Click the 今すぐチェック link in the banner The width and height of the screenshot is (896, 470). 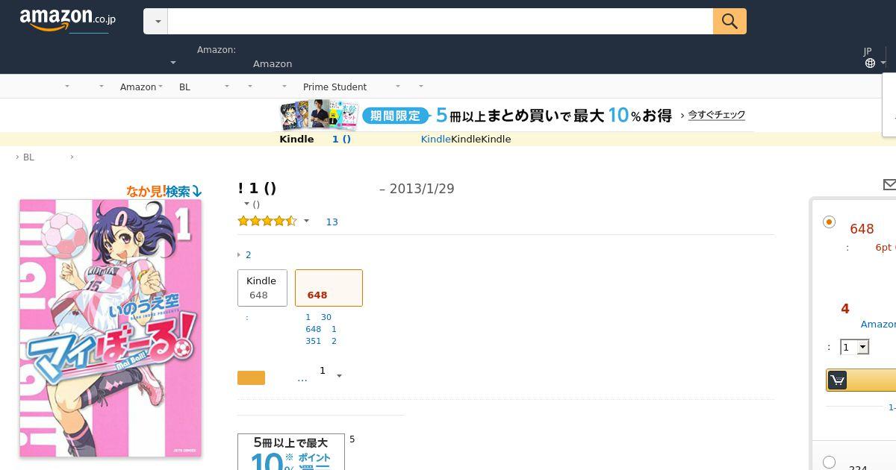point(717,115)
